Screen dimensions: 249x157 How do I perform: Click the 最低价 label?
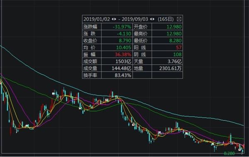[x=141, y=41]
